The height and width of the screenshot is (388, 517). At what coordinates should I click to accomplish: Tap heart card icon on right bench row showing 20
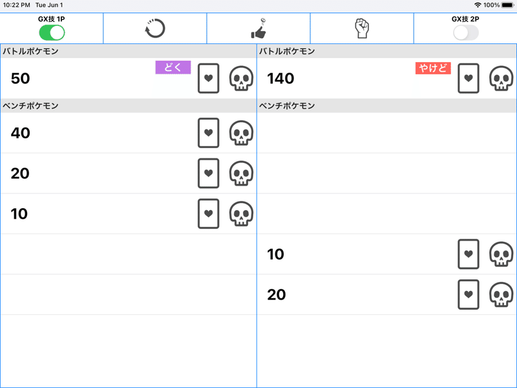(468, 295)
